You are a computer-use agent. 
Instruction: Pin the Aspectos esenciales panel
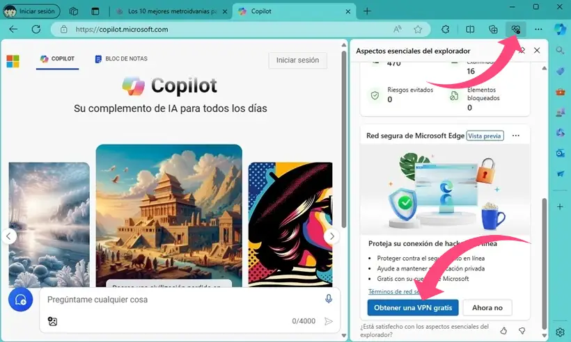[522, 51]
